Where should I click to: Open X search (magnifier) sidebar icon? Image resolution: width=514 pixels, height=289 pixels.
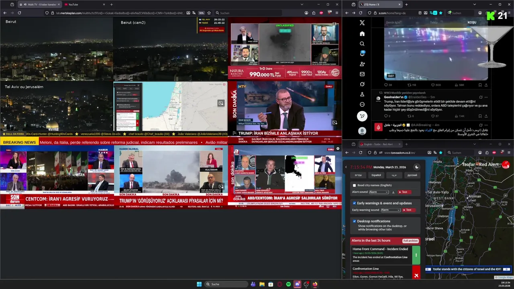coord(362,44)
